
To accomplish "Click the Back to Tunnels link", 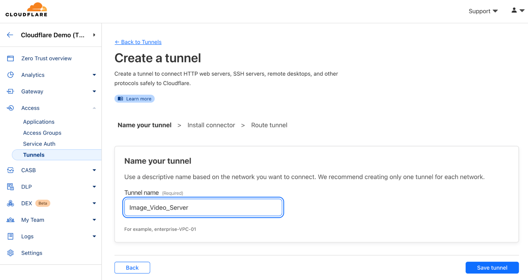I will 138,42.
